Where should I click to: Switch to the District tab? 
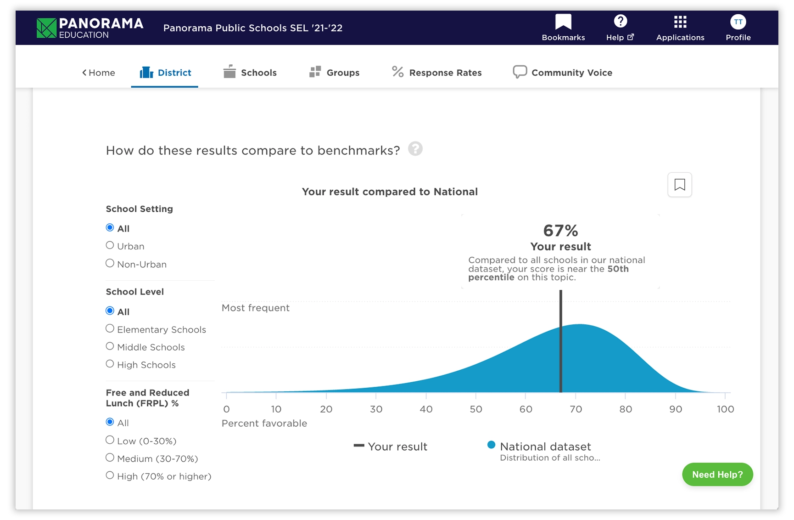(165, 73)
